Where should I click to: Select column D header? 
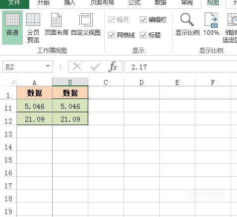(141, 82)
